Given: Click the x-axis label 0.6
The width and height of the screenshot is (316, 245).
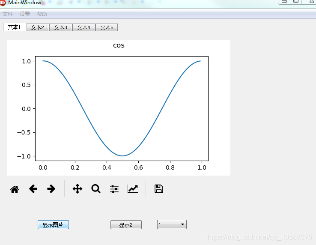Looking at the screenshot, I should tap(138, 167).
